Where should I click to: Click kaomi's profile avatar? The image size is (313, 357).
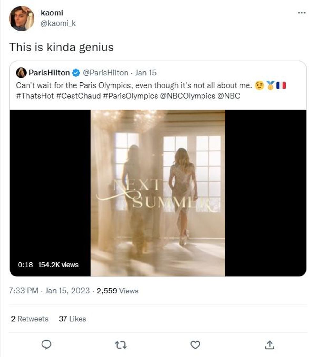click(x=21, y=18)
